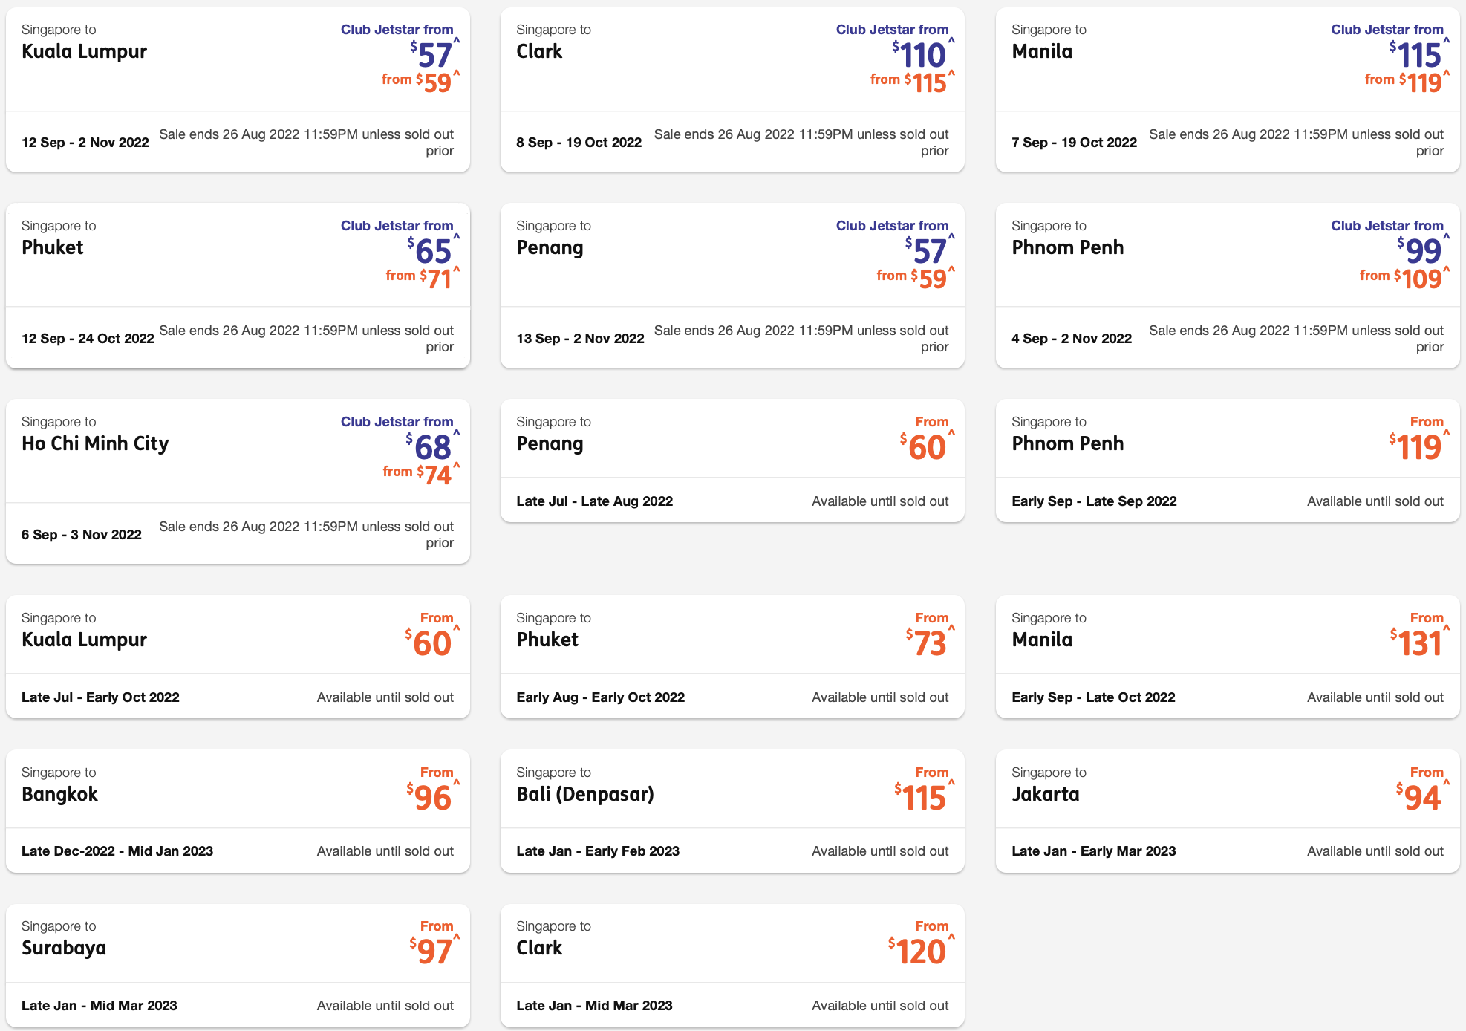Choose the Manila Club Jetstar $115 card

point(1228,90)
